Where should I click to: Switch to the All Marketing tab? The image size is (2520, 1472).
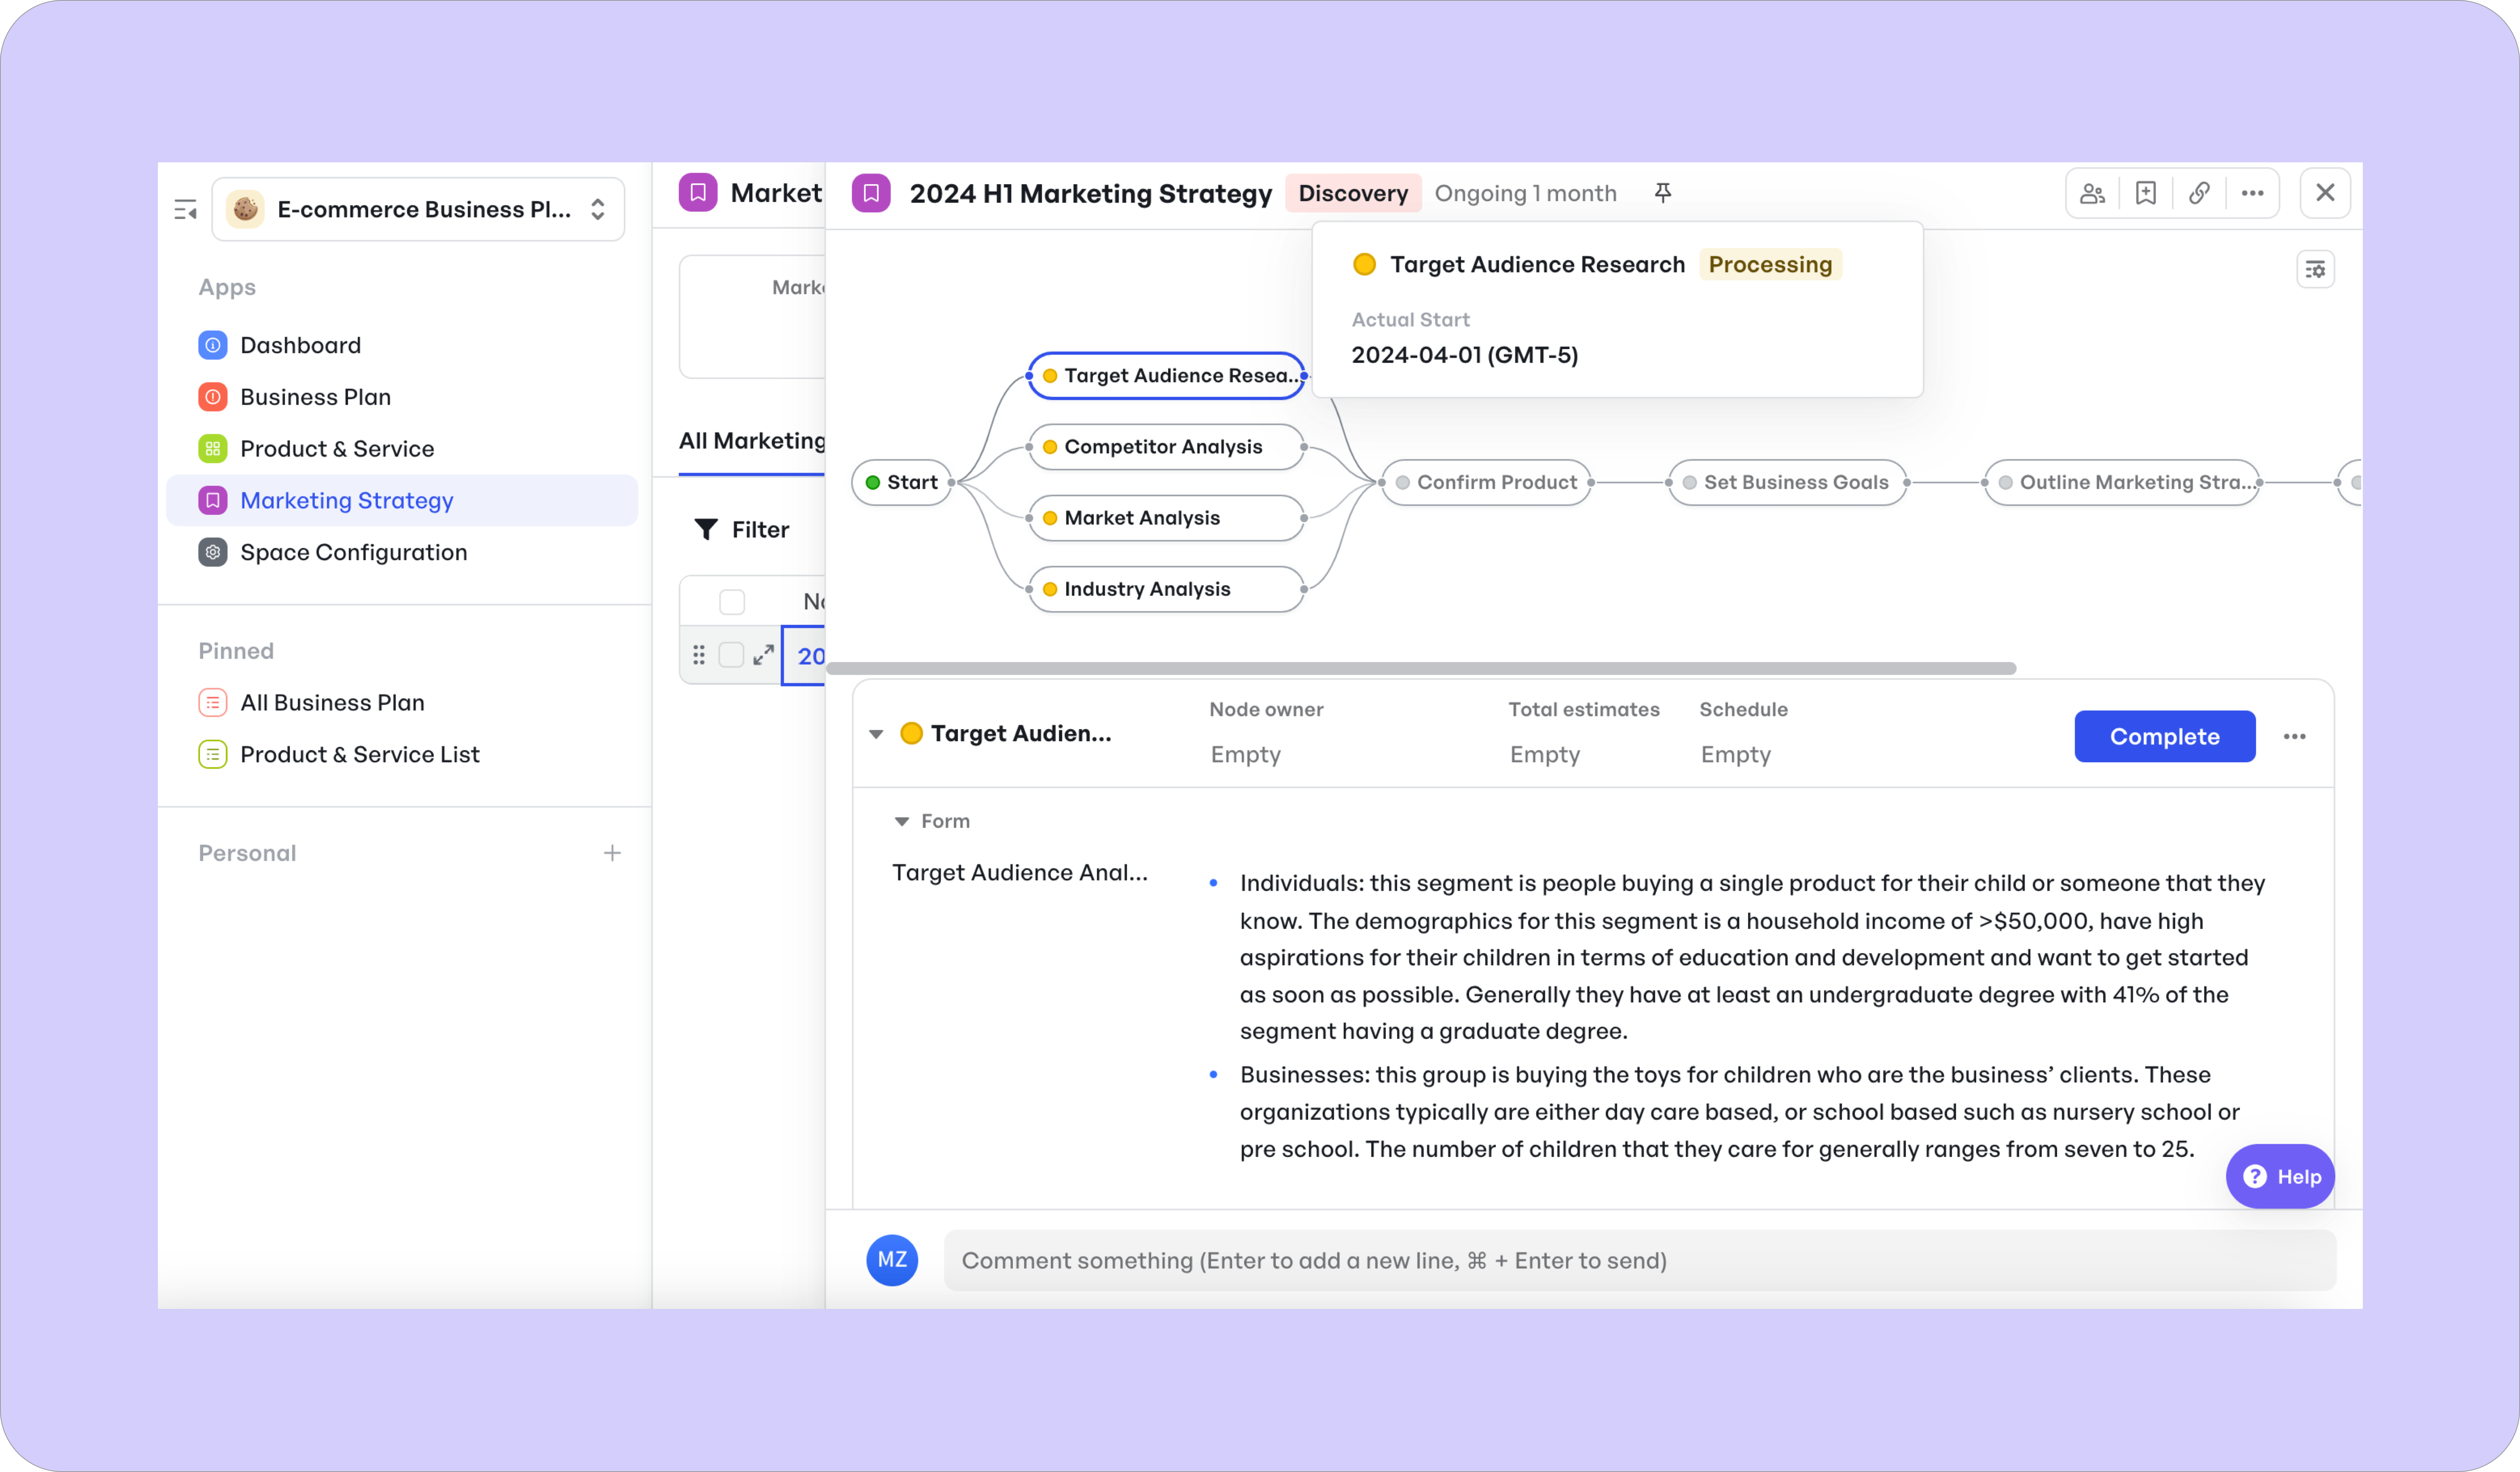(753, 441)
